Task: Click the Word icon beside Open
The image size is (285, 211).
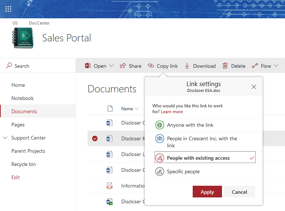Action: pos(88,66)
